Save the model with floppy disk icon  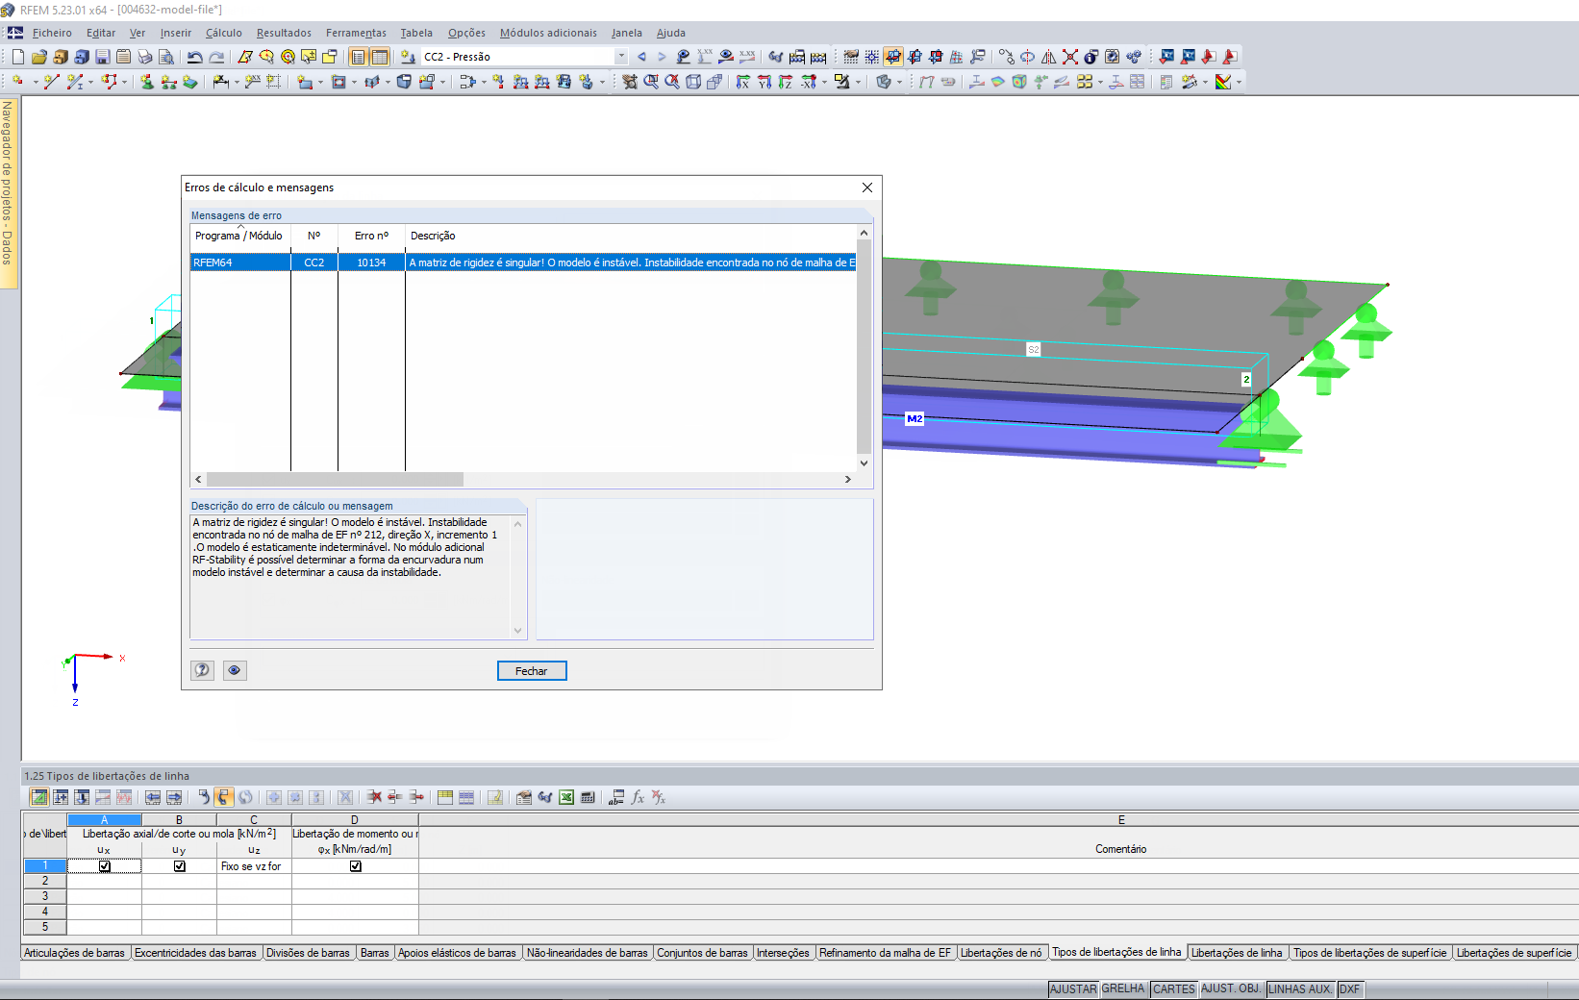[x=102, y=57]
